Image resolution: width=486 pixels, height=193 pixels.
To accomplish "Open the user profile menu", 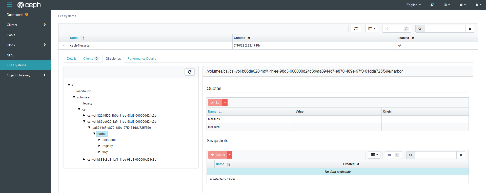I will point(478,5).
